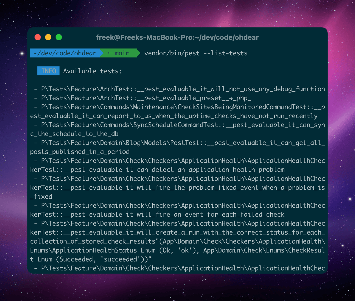The width and height of the screenshot is (355, 301).
Task: Click the fire_the_problem_fixed_event line
Action: pyautogui.click(x=177, y=188)
